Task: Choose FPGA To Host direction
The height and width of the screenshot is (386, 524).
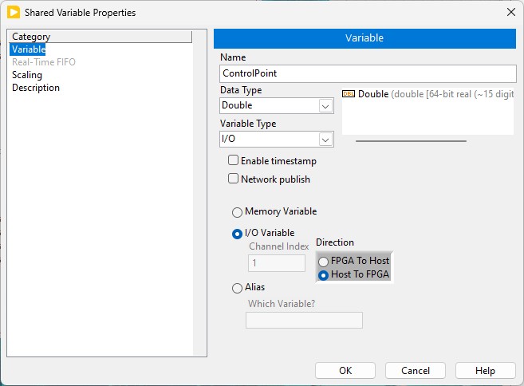Action: coord(323,261)
